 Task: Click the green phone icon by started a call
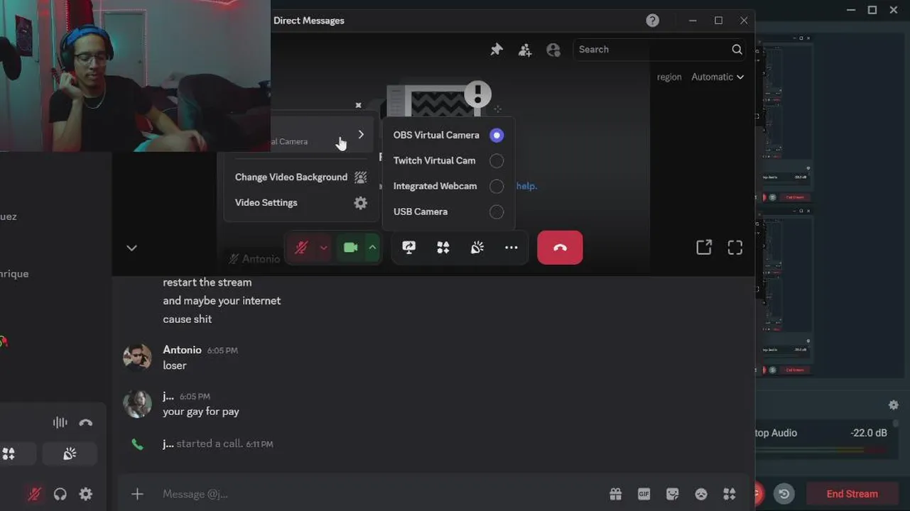[137, 444]
